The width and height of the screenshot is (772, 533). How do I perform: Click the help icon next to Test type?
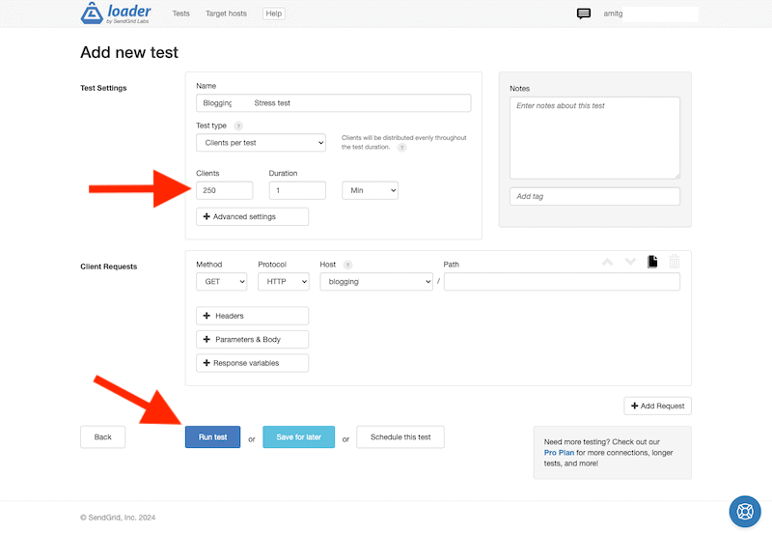(238, 126)
